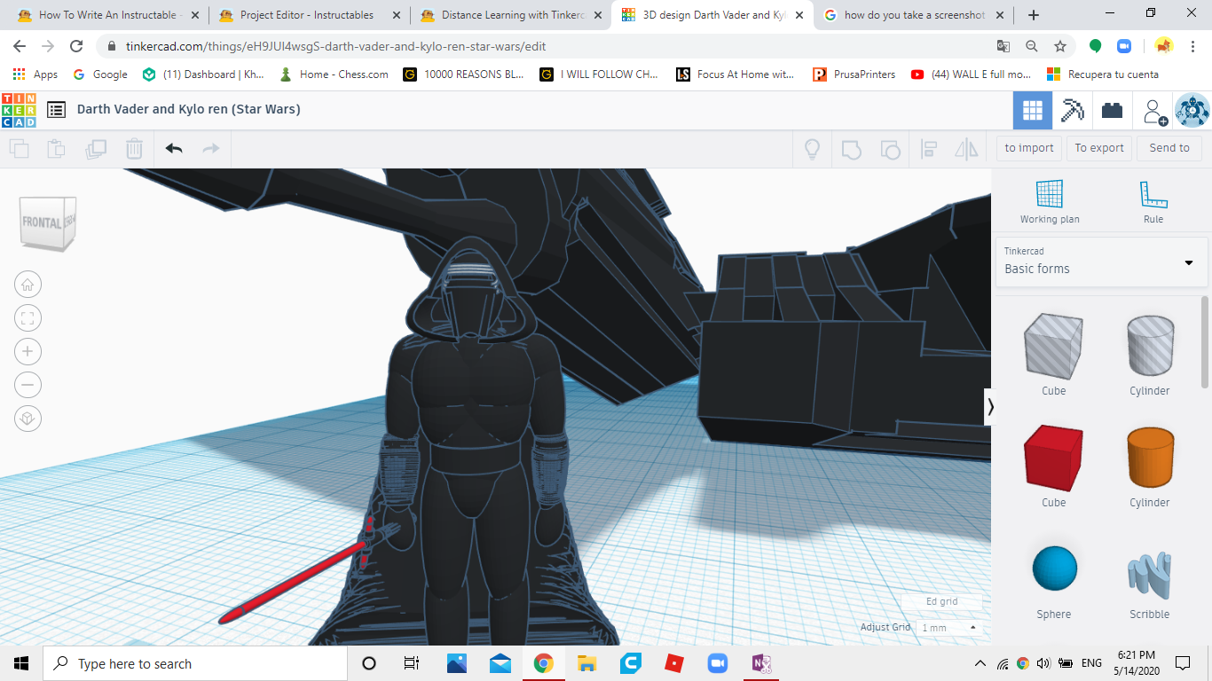Open the 'Home - Chess.com' bookmark

[334, 74]
